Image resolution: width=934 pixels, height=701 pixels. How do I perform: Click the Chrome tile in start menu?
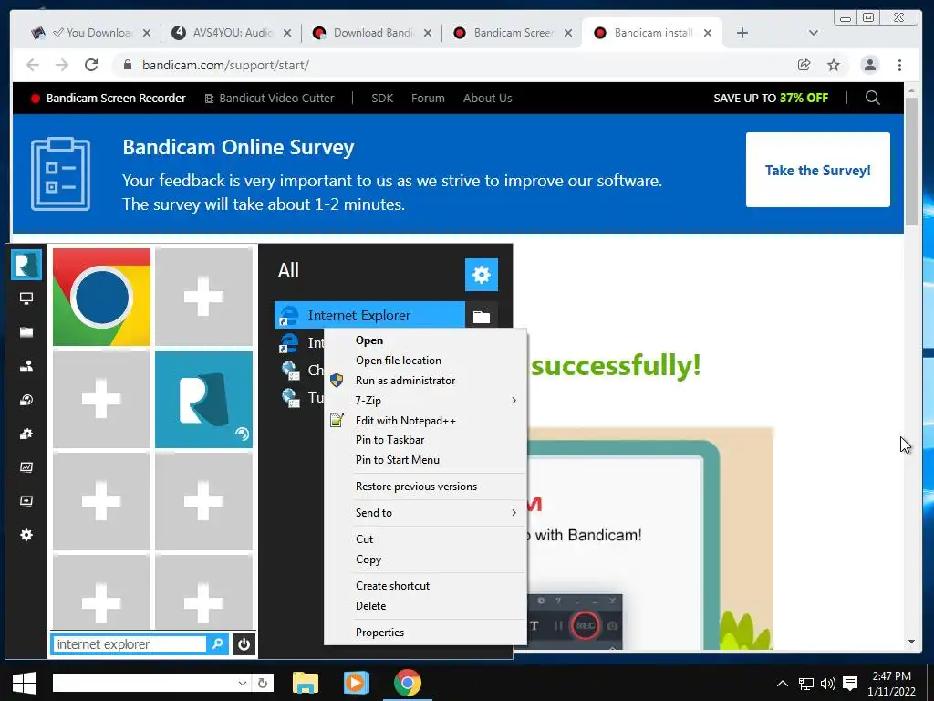coord(101,297)
